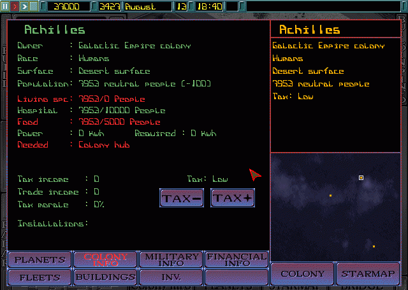The height and width of the screenshot is (290, 408).
Task: Show the Financial Info screen
Action: point(237,259)
